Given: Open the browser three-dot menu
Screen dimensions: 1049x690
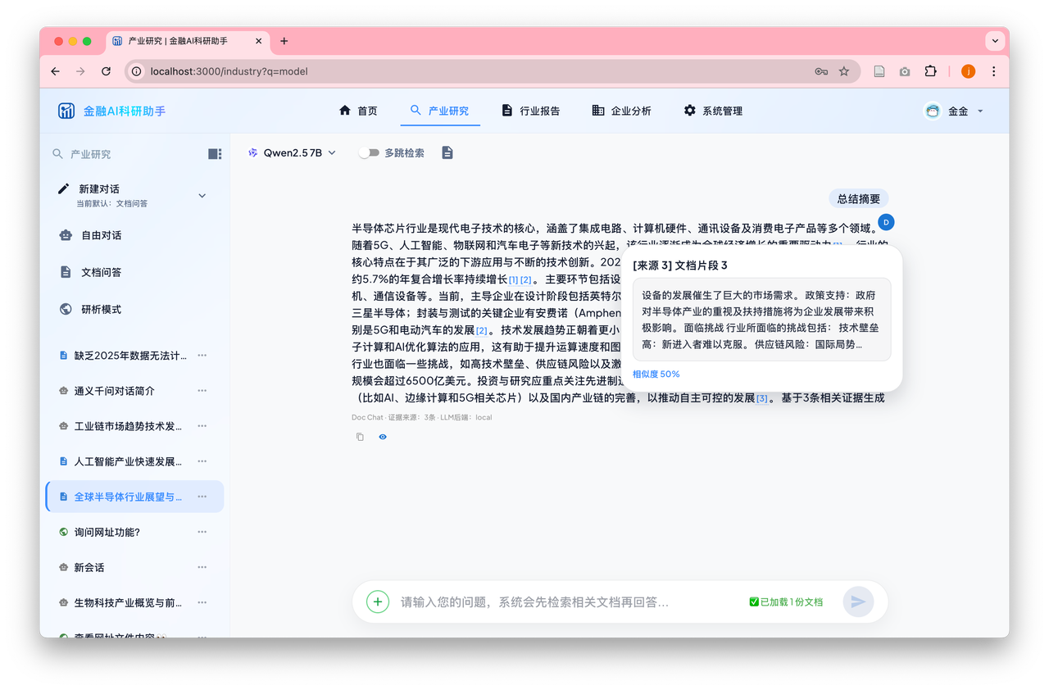Looking at the screenshot, I should (994, 71).
